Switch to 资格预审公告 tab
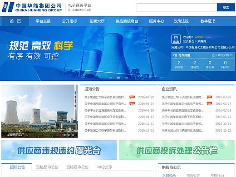Viewport: 236px width, 177px height. coord(47,167)
